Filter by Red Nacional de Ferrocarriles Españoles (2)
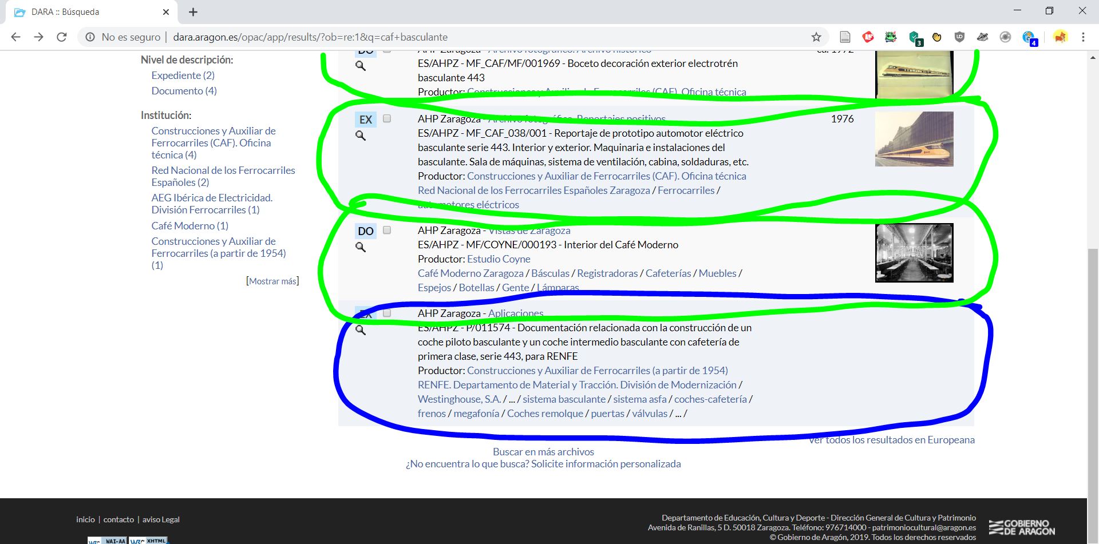This screenshot has height=544, width=1099. coord(223,176)
